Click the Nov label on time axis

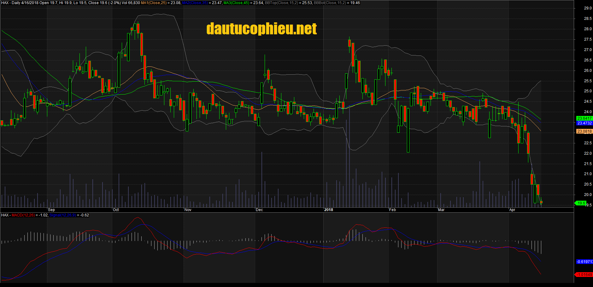188,210
